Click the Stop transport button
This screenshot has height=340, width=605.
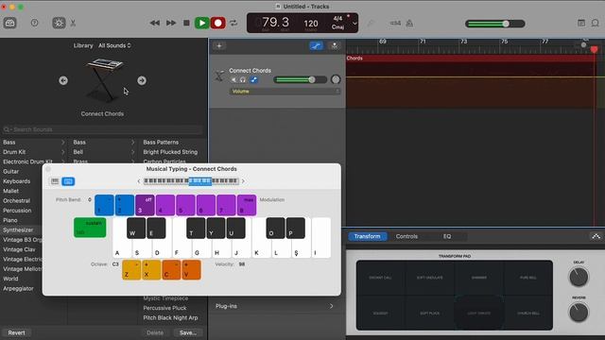(186, 23)
